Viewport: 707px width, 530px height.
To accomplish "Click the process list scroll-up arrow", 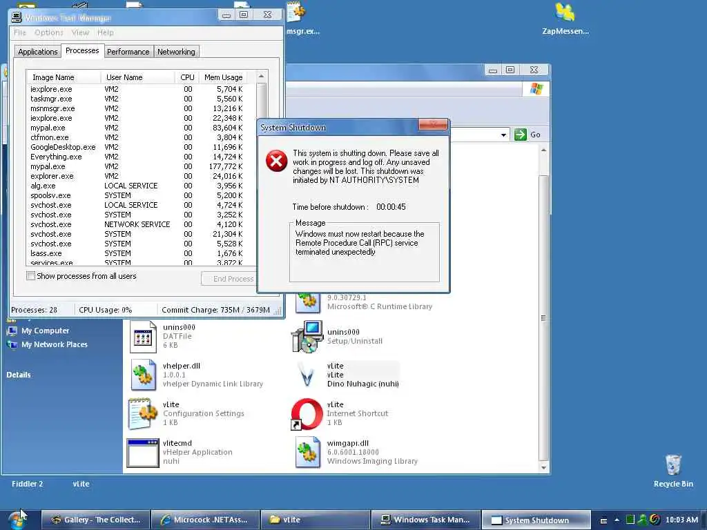I will [x=262, y=76].
